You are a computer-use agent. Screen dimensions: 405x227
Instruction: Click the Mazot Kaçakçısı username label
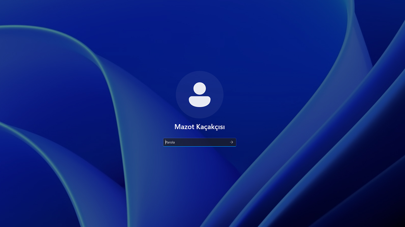[x=200, y=127]
